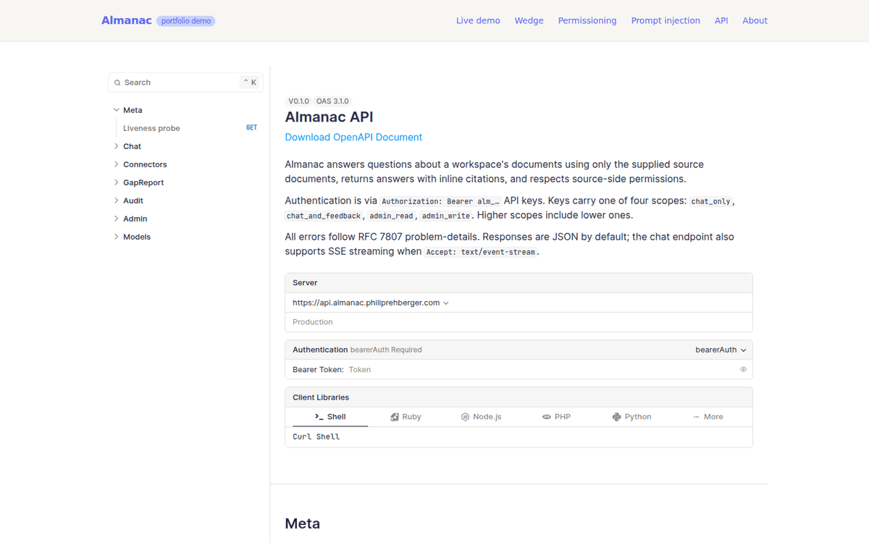Image resolution: width=869 pixels, height=543 pixels.
Task: Click the Ruby gem icon
Action: pos(395,417)
